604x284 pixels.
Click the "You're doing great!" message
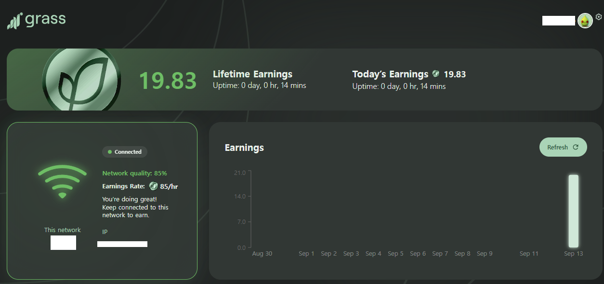tap(130, 199)
